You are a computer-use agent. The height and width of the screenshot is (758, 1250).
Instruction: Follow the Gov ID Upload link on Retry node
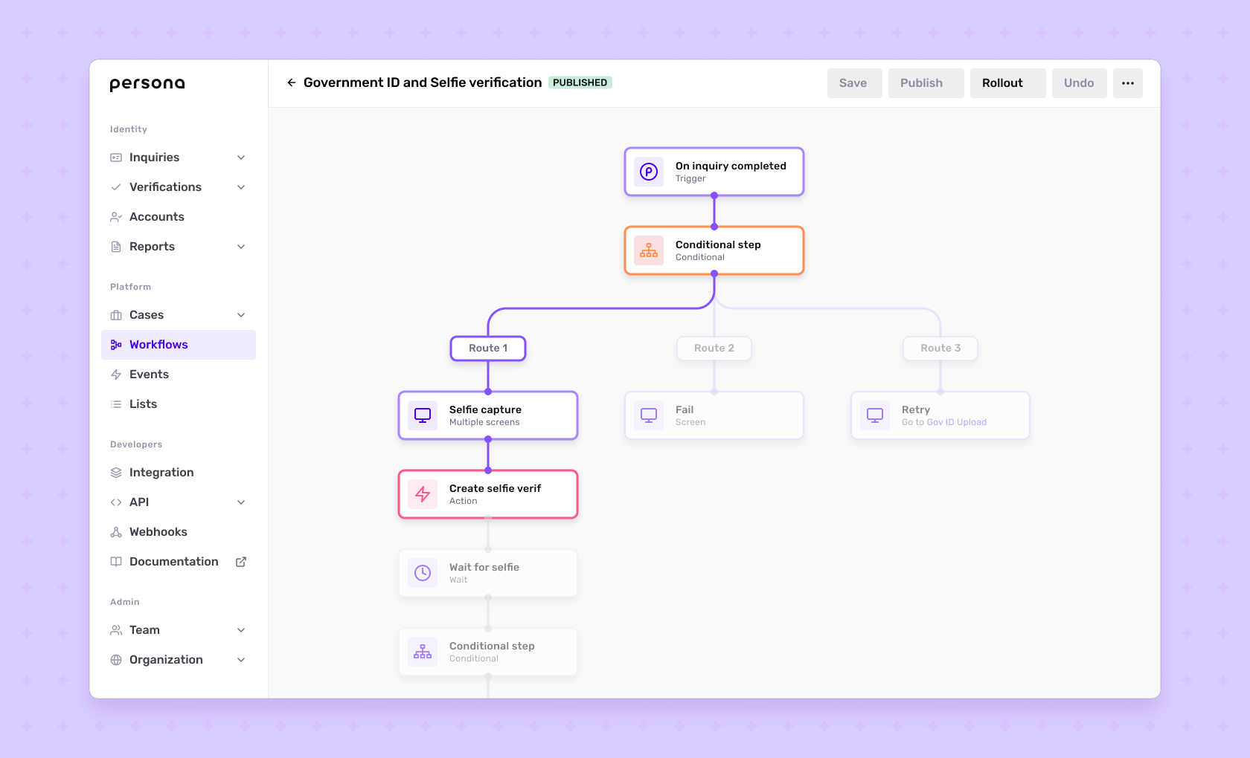click(957, 421)
